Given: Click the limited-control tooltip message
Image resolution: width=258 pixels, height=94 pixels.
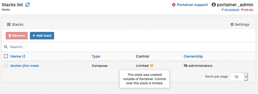Looking at the screenshot, I should [144, 79].
